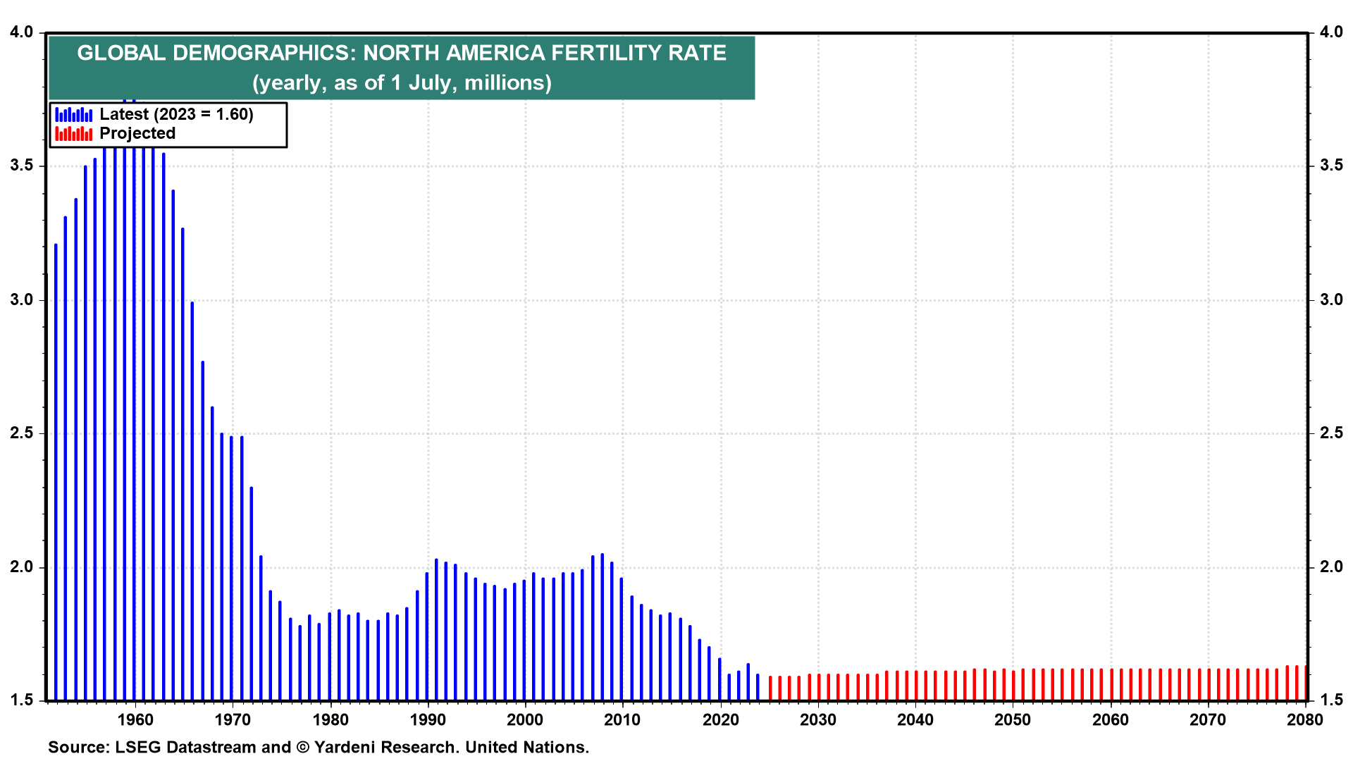The width and height of the screenshot is (1353, 761).
Task: Select the 2020 x-axis tick label
Action: [720, 719]
